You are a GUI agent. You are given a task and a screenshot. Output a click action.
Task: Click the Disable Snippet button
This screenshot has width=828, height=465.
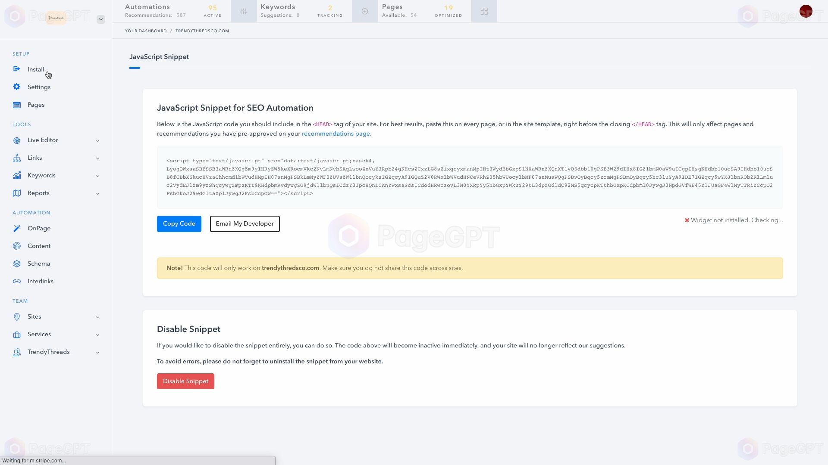coord(185,381)
